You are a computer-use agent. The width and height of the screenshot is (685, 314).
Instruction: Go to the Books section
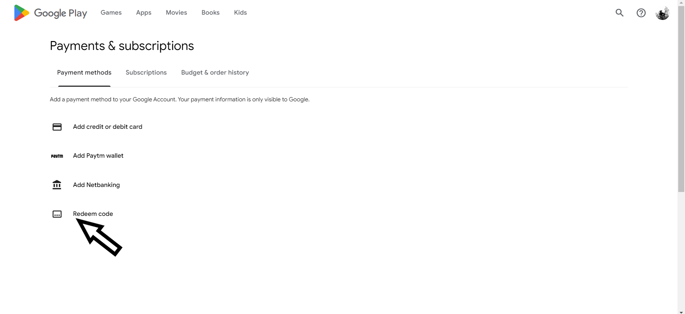click(x=210, y=12)
